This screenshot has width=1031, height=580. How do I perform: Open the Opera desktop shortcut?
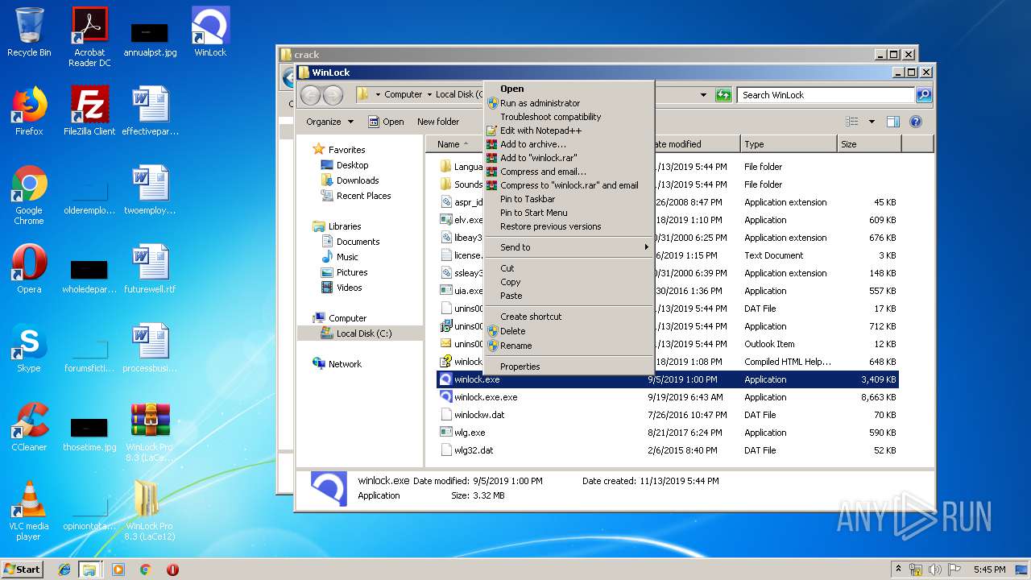[29, 269]
